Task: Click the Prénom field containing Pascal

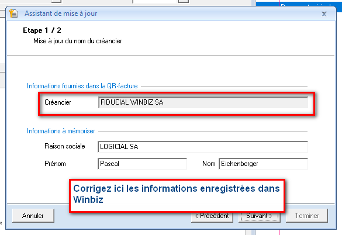Action: [x=142, y=164]
